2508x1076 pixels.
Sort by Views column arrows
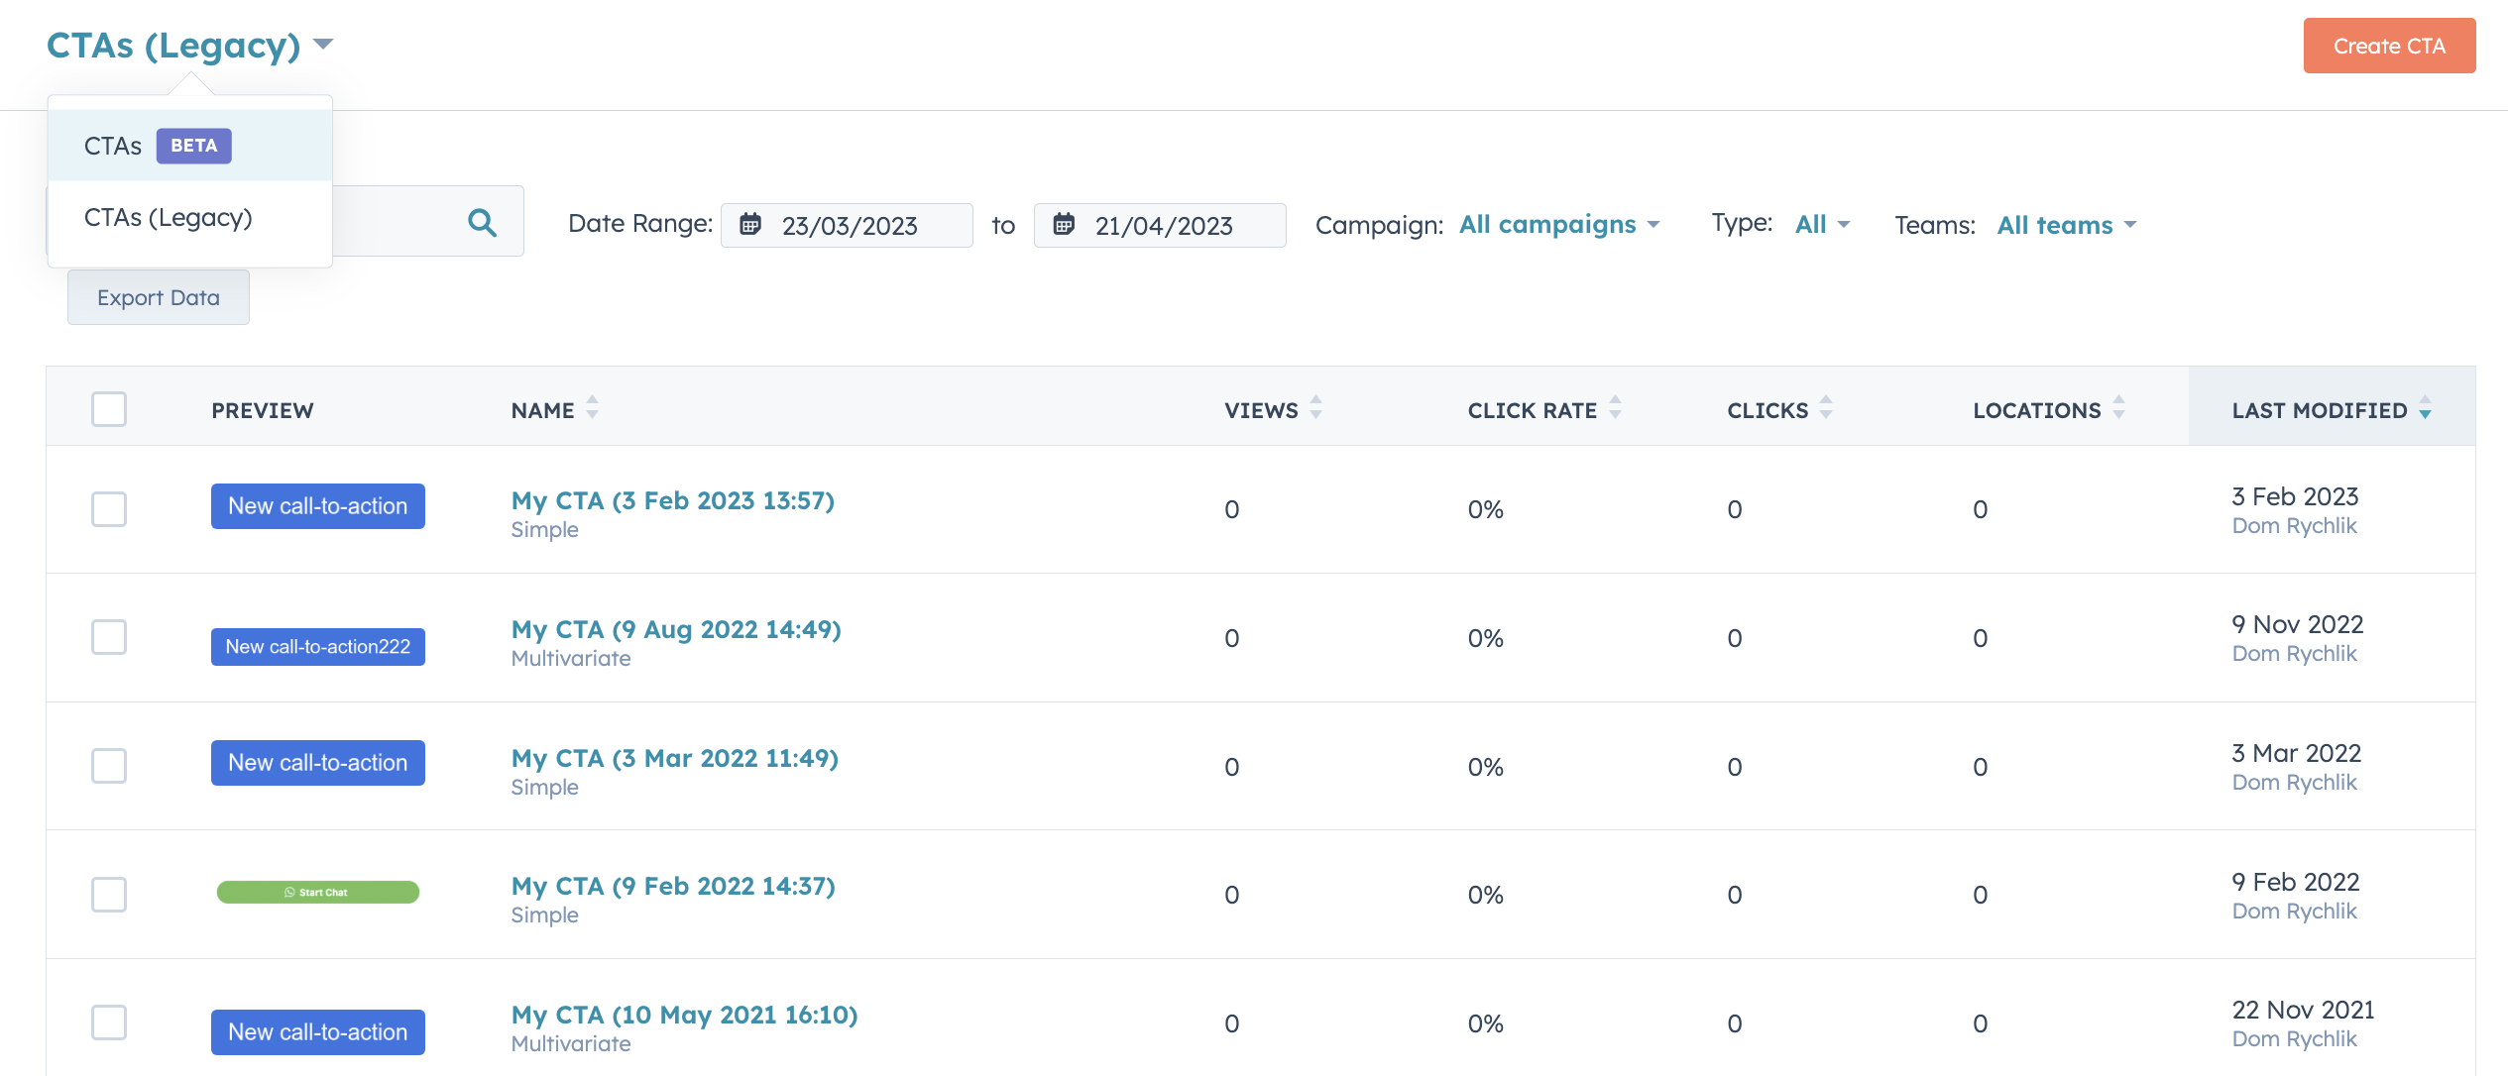tap(1315, 407)
